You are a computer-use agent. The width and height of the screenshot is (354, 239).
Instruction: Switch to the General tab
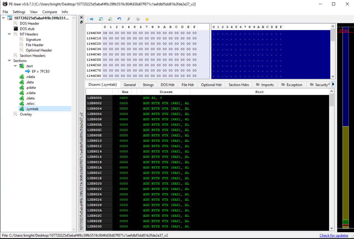coord(130,85)
